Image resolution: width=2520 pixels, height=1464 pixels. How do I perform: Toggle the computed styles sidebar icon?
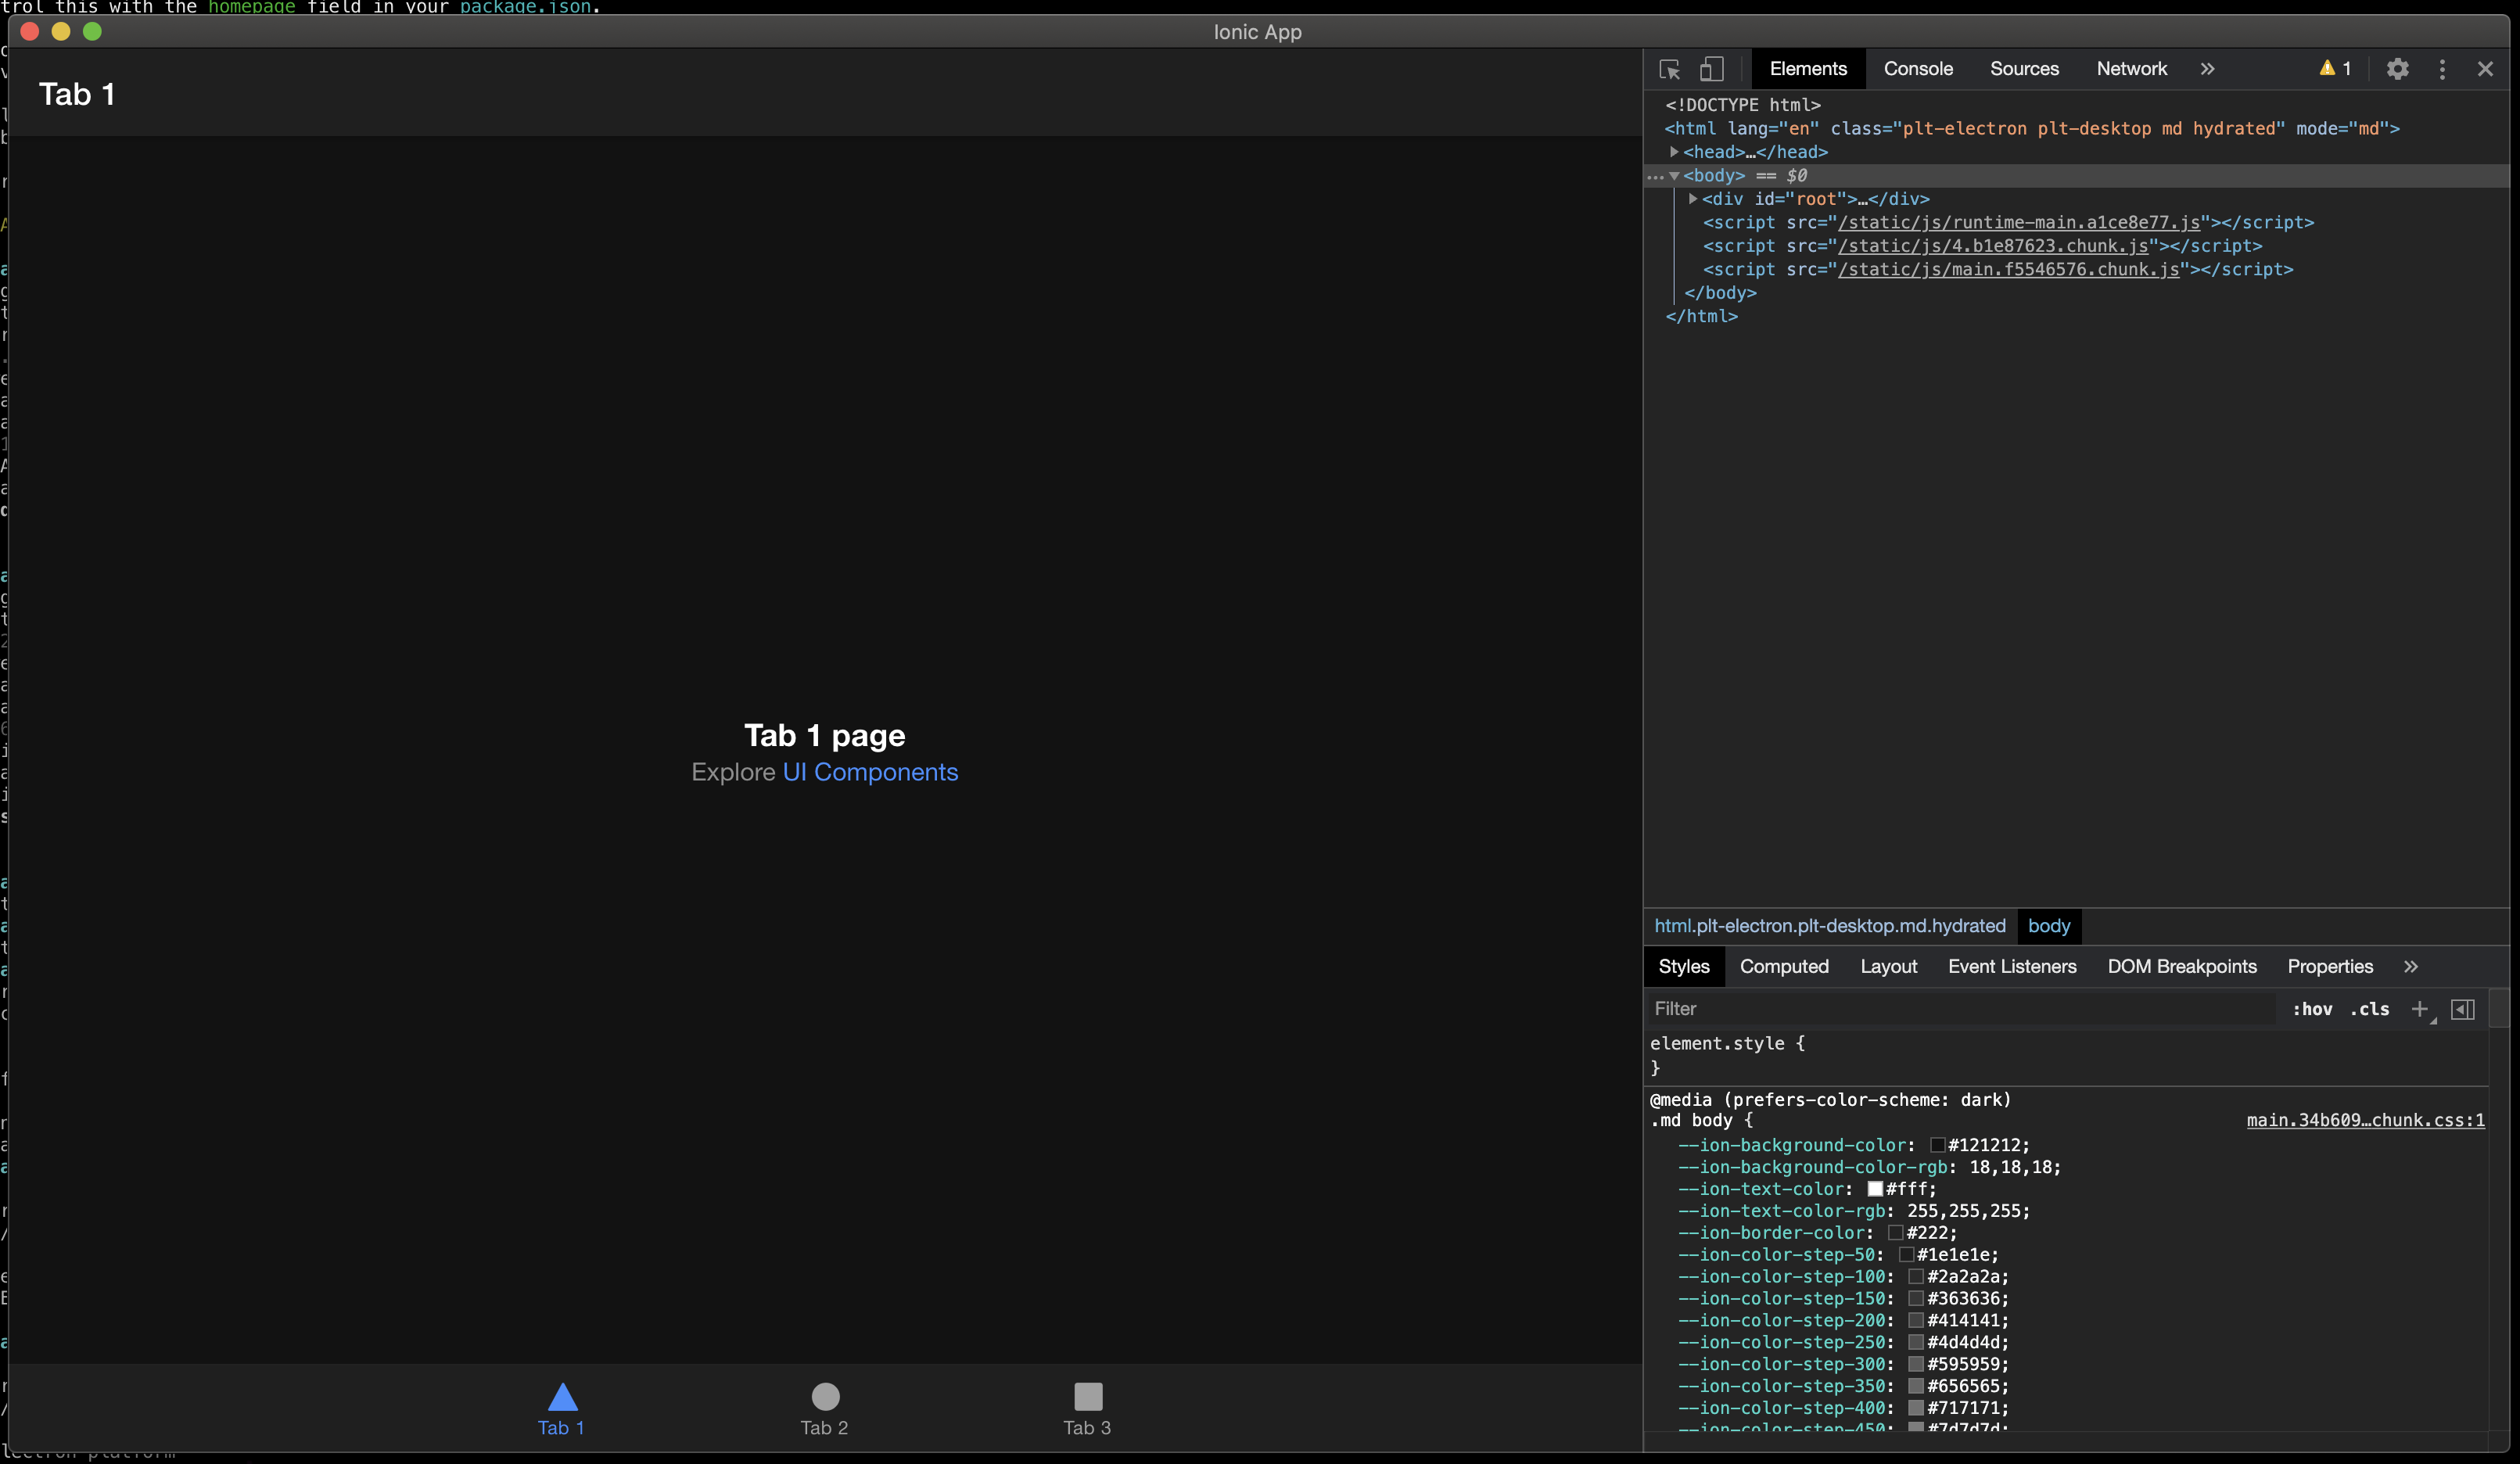(2463, 1009)
